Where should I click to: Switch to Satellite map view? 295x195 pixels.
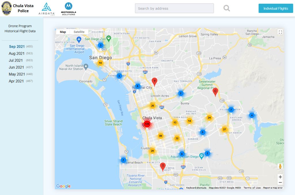[x=79, y=32]
